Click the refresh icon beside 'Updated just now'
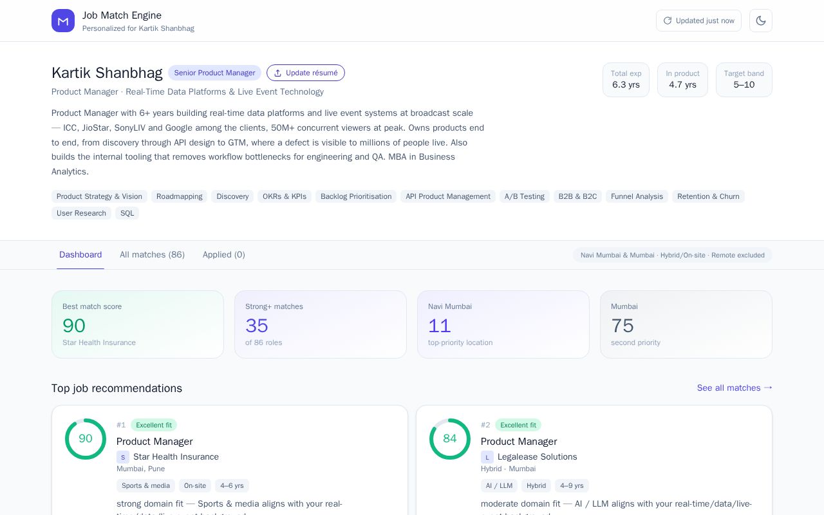This screenshot has width=824, height=515. [x=668, y=21]
